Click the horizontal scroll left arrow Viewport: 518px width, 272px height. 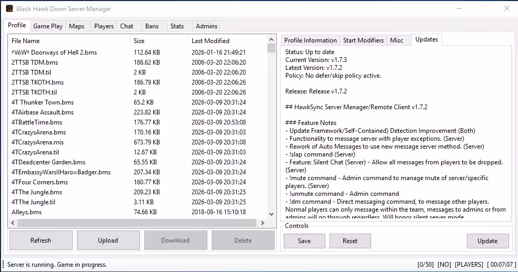point(13,223)
